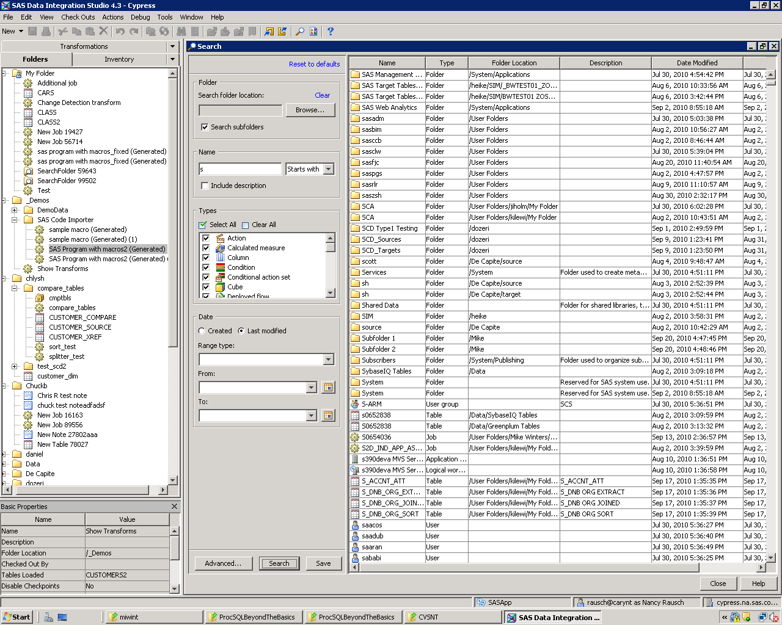Click the Options document toolbar icon
The image size is (782, 625).
point(313,31)
